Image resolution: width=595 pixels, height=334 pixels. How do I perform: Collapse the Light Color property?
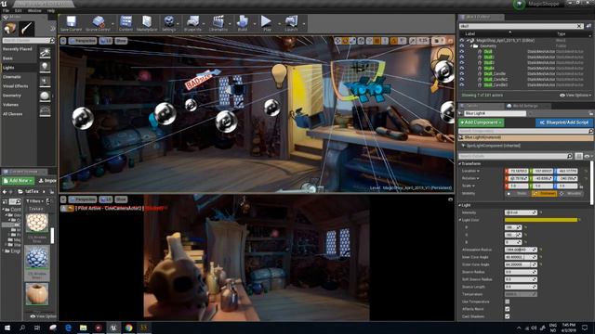(x=460, y=220)
